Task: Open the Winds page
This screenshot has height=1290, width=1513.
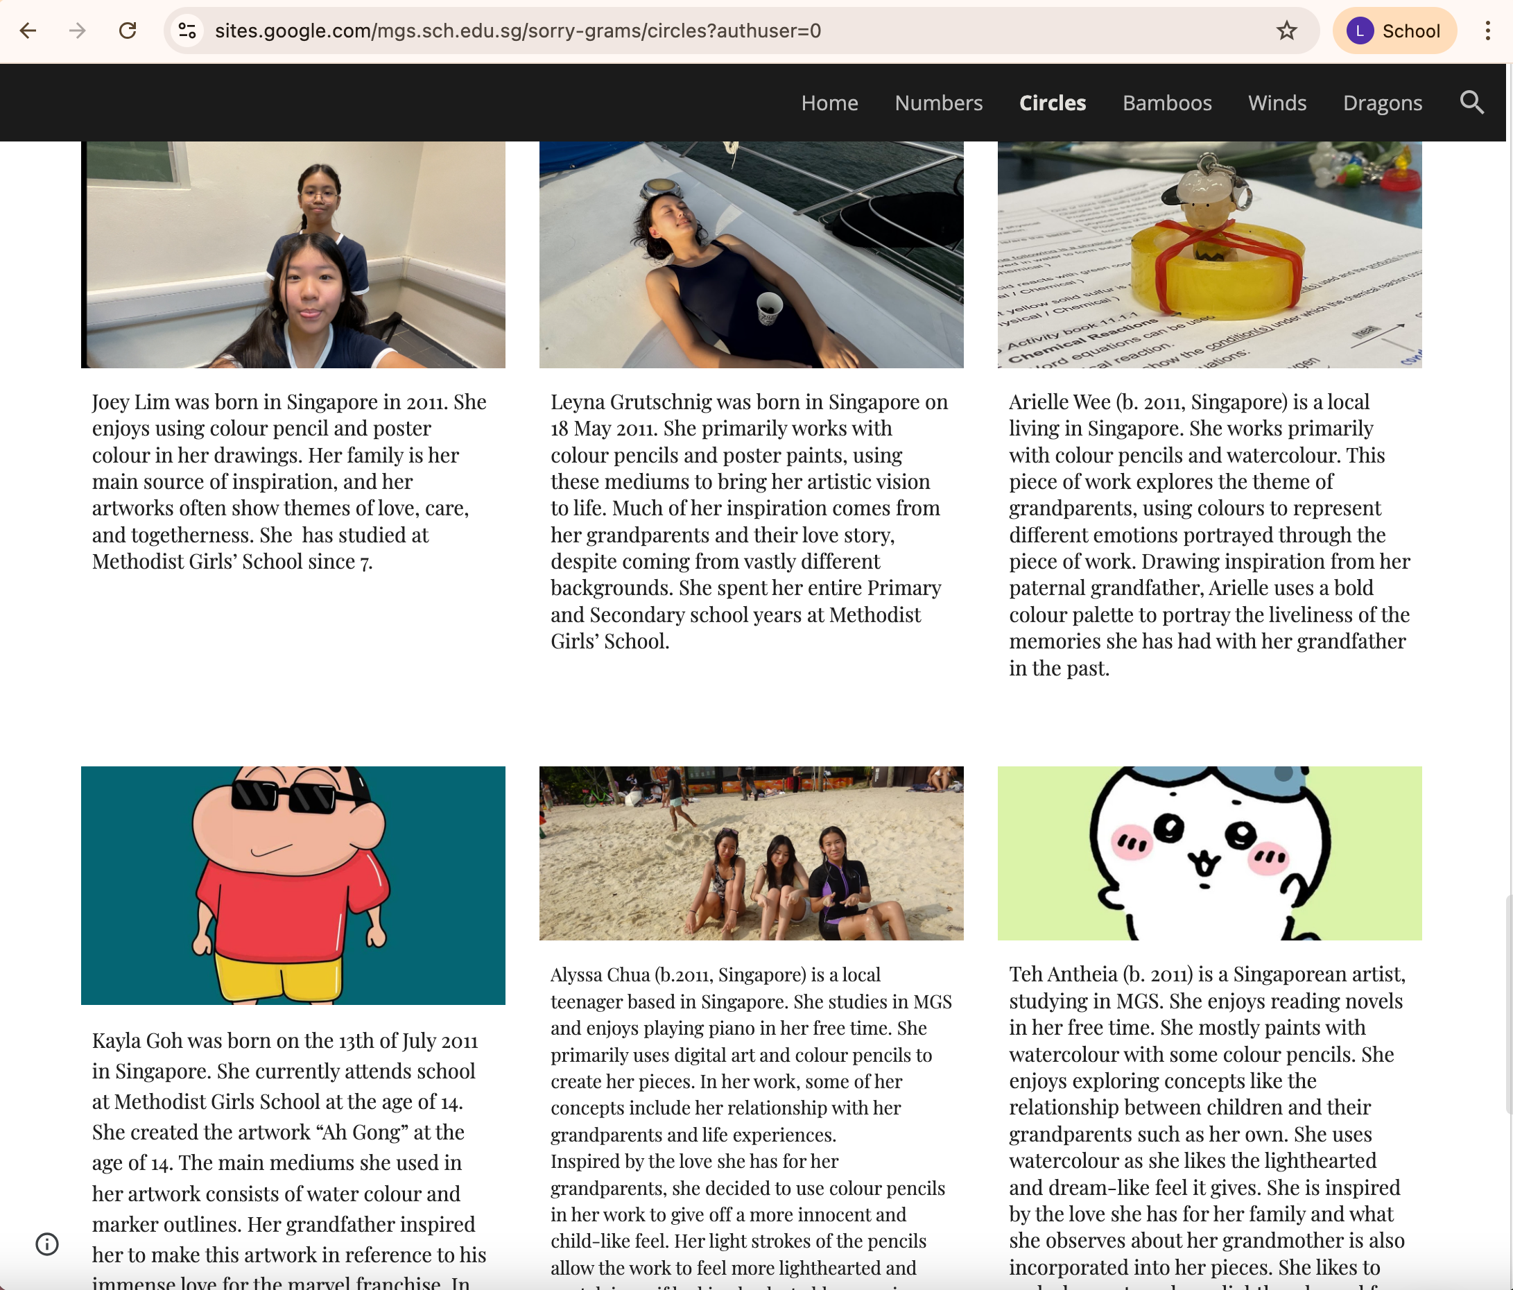Action: tap(1277, 103)
